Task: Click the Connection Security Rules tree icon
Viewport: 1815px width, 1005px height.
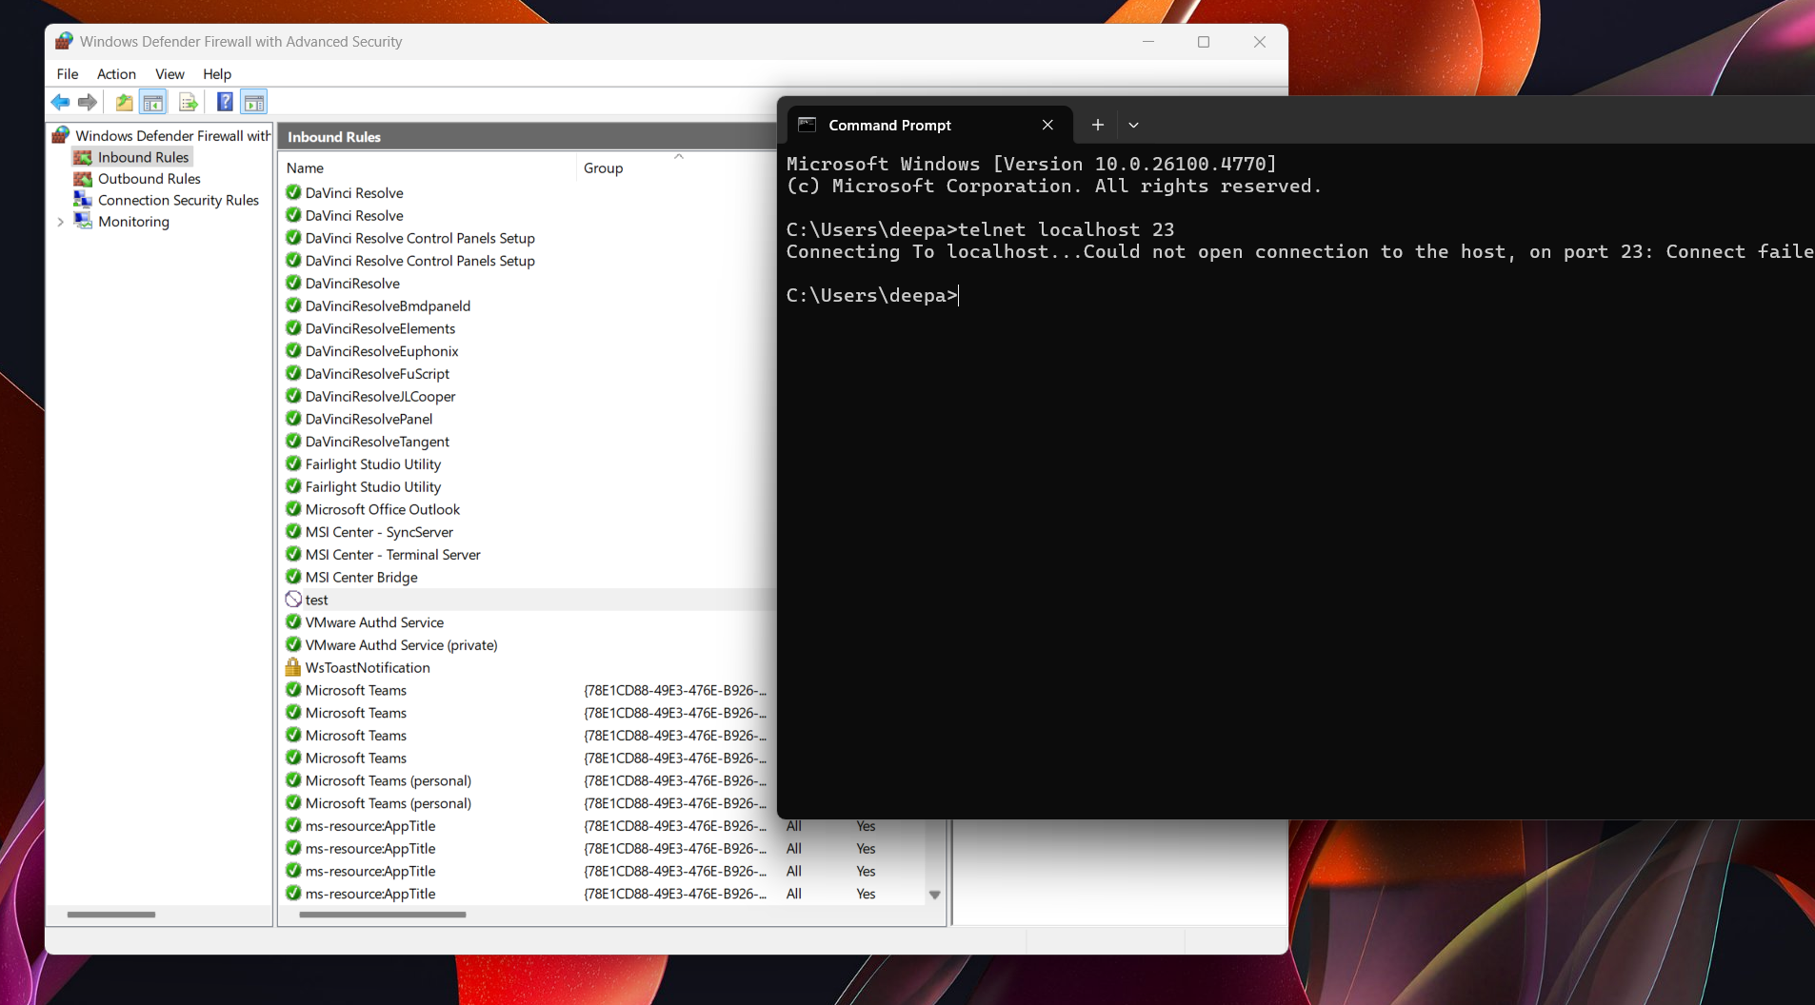Action: click(83, 200)
